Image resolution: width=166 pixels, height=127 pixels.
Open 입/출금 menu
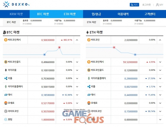pyautogui.click(x=96, y=14)
